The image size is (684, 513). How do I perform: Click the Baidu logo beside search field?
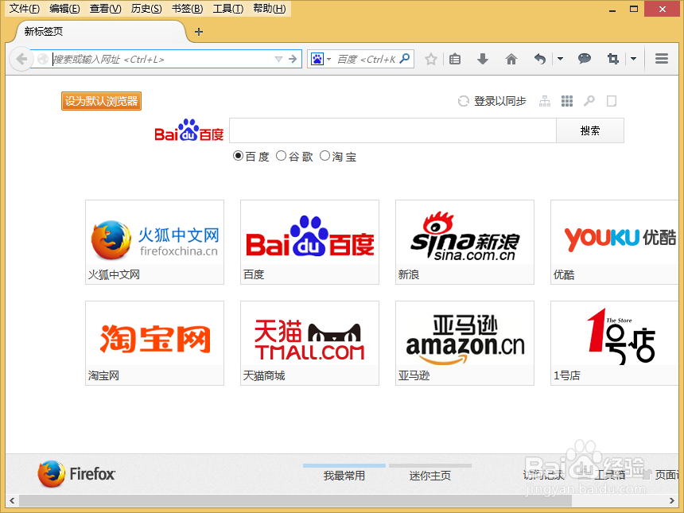point(188,130)
